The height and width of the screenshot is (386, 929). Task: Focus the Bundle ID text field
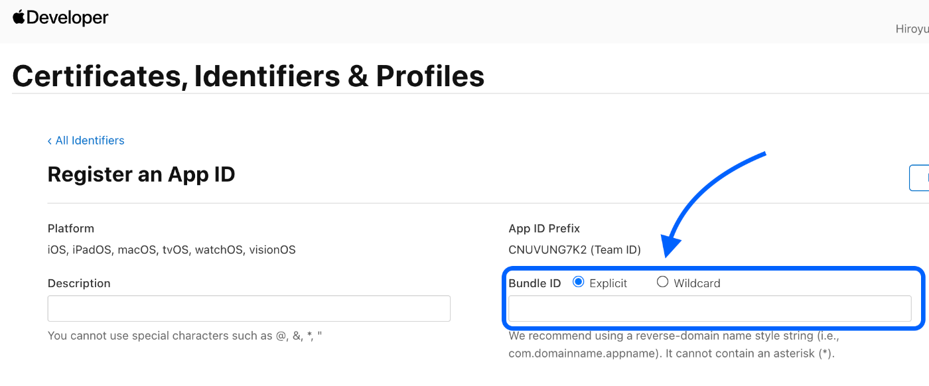point(709,309)
